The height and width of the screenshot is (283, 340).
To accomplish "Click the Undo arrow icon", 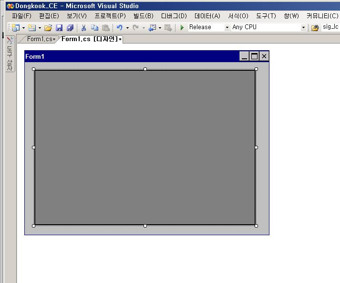I will point(120,28).
